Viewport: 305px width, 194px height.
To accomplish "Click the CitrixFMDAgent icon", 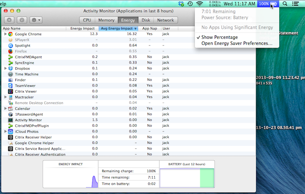I will coord(10,57).
